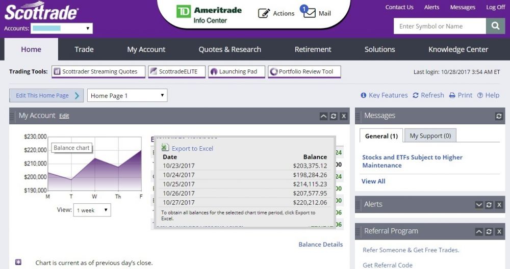Open the Home Page 1 dropdown

(x=127, y=95)
